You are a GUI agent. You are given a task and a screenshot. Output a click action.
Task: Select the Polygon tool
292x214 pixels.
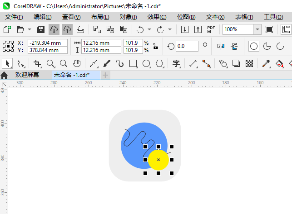[159, 63]
